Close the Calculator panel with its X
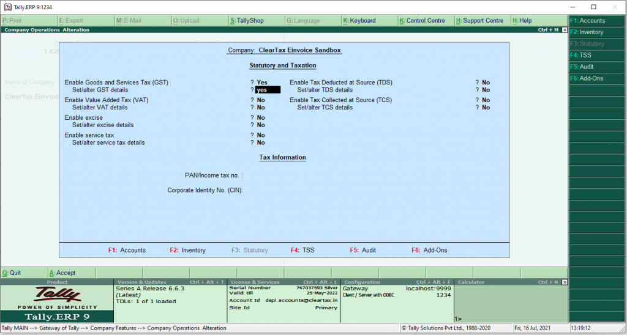The height and width of the screenshot is (335, 627). [564, 282]
